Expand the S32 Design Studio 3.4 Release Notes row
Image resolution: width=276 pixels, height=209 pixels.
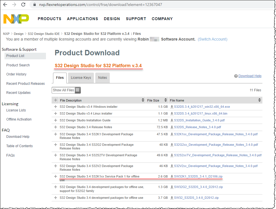tap(55, 127)
